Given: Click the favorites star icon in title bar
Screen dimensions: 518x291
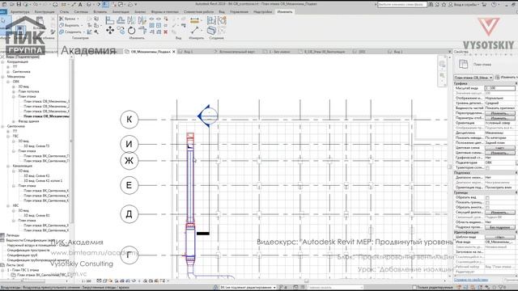Looking at the screenshot, I should click(x=444, y=5).
